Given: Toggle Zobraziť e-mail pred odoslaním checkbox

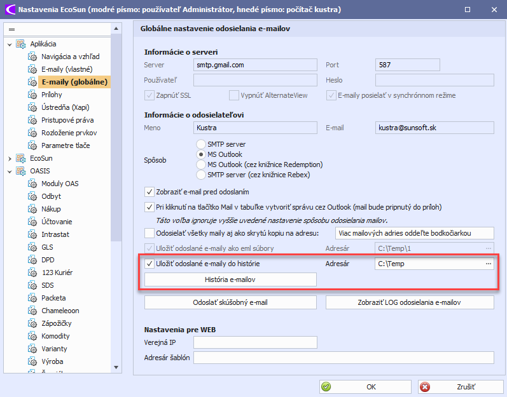Looking at the screenshot, I should pos(149,191).
